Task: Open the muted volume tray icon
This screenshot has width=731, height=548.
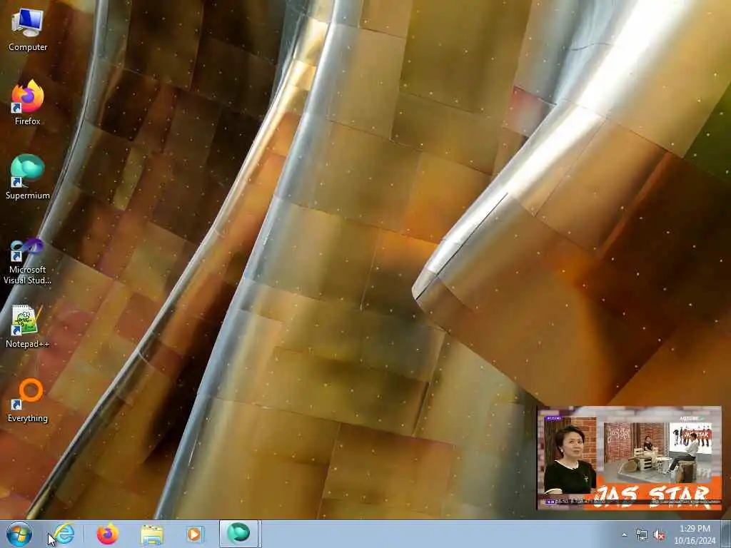Action: (x=659, y=535)
